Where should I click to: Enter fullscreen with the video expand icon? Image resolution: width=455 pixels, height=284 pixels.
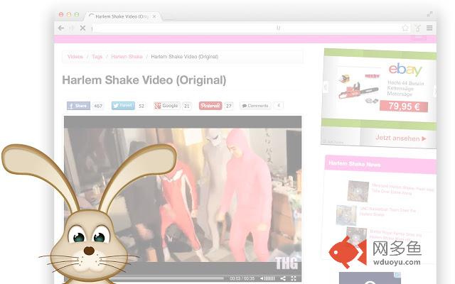tap(294, 278)
